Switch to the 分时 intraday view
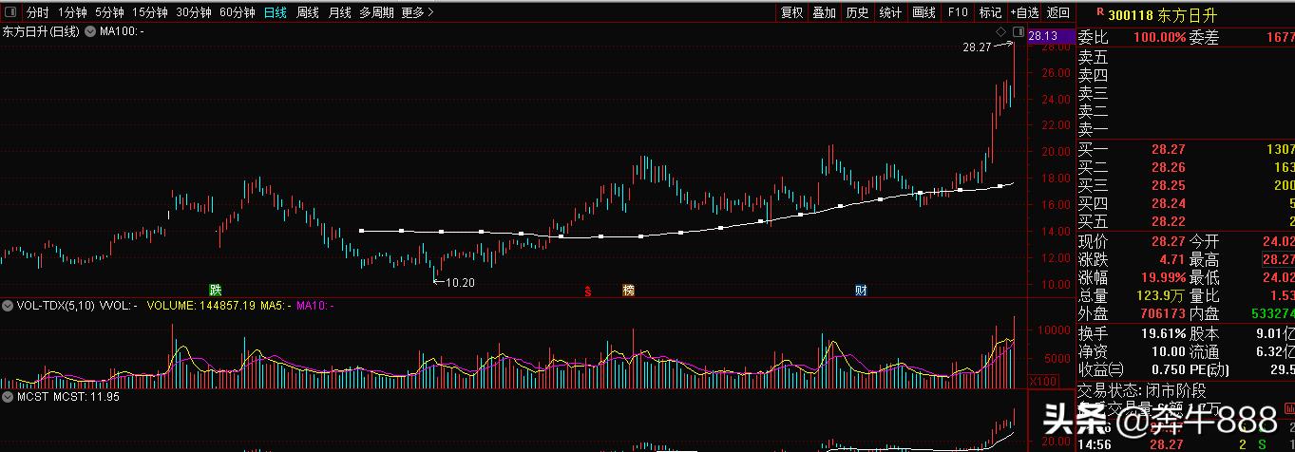Image resolution: width=1295 pixels, height=452 pixels. (x=36, y=12)
